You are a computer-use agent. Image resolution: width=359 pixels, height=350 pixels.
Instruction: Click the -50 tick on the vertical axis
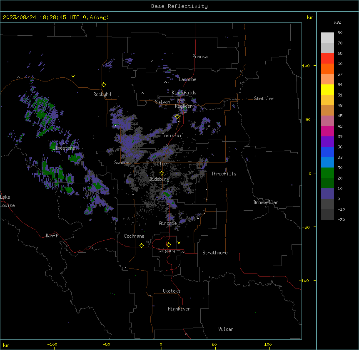click(x=306, y=227)
